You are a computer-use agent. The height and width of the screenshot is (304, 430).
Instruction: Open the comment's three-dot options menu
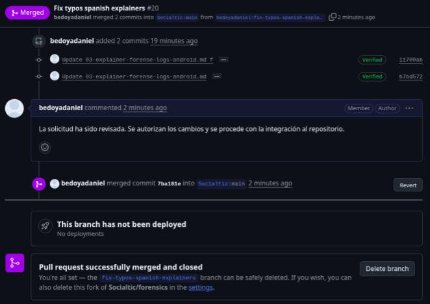[409, 108]
